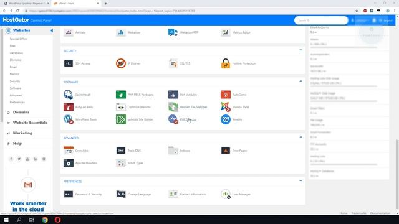Collapse the Advanced section
This screenshot has height=224, width=399.
pos(300,137)
